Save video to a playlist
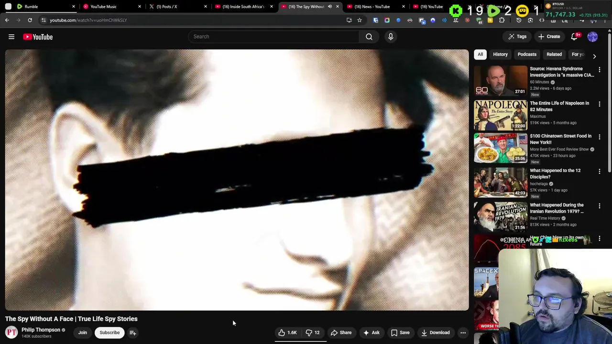612x344 pixels. pyautogui.click(x=400, y=333)
